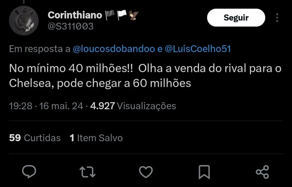View the 4.927 Visualizações count
Image resolution: width=292 pixels, height=187 pixels.
tap(133, 106)
